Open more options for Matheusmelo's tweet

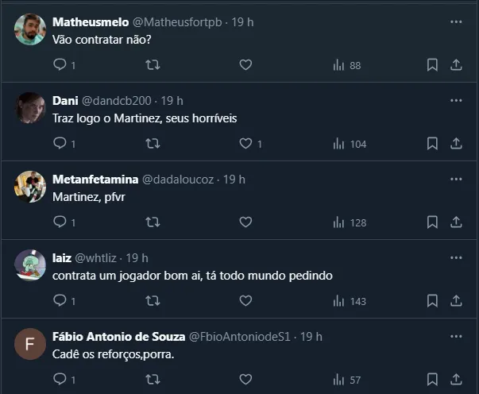(456, 22)
